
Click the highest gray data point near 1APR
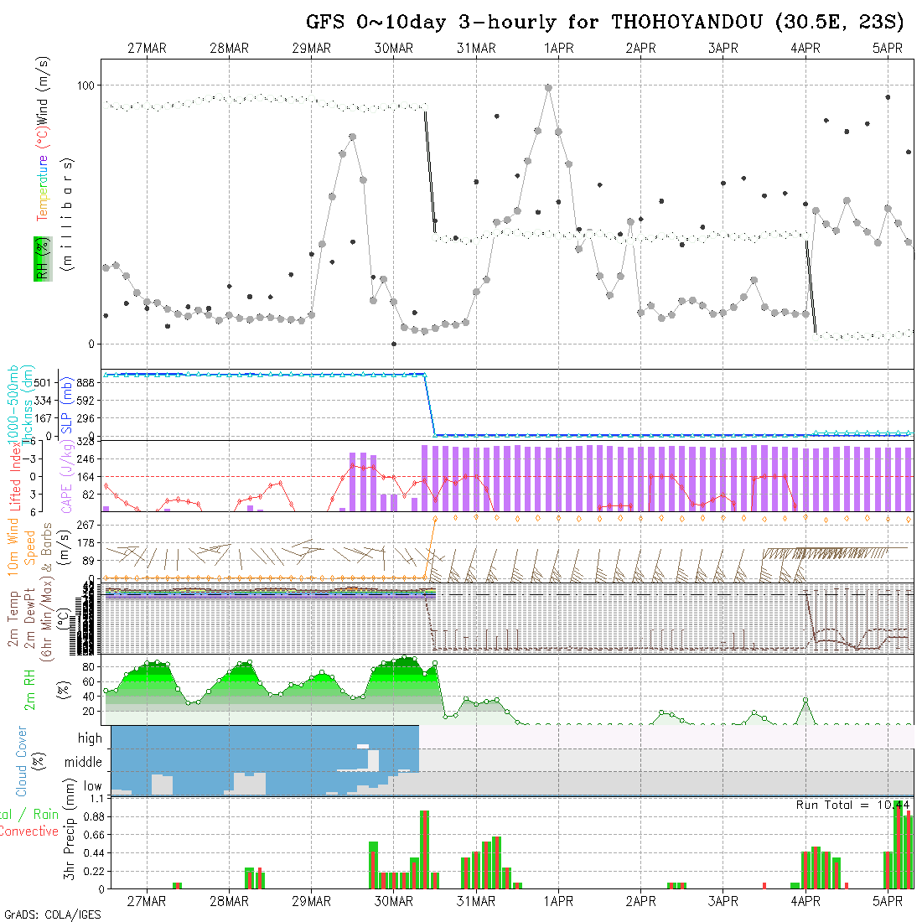point(548,87)
